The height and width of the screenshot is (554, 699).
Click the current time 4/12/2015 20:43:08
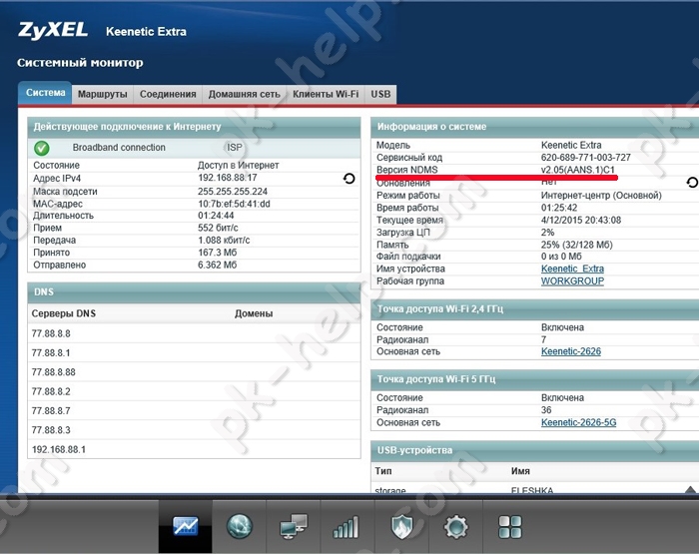click(581, 220)
